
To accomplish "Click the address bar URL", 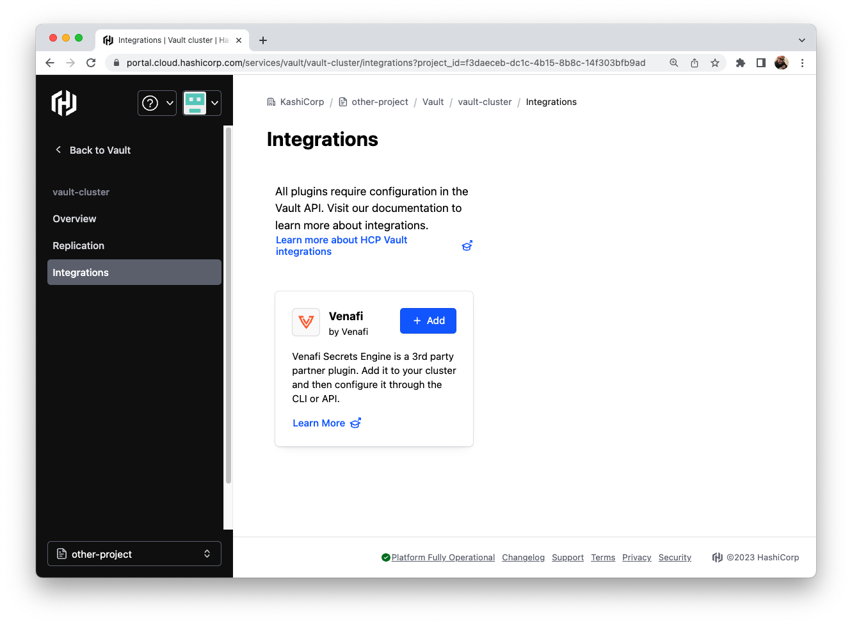I will coord(386,63).
